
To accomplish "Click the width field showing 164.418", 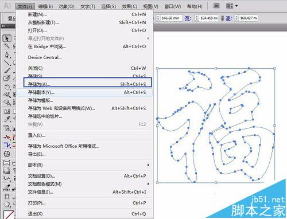I will point(208,18).
